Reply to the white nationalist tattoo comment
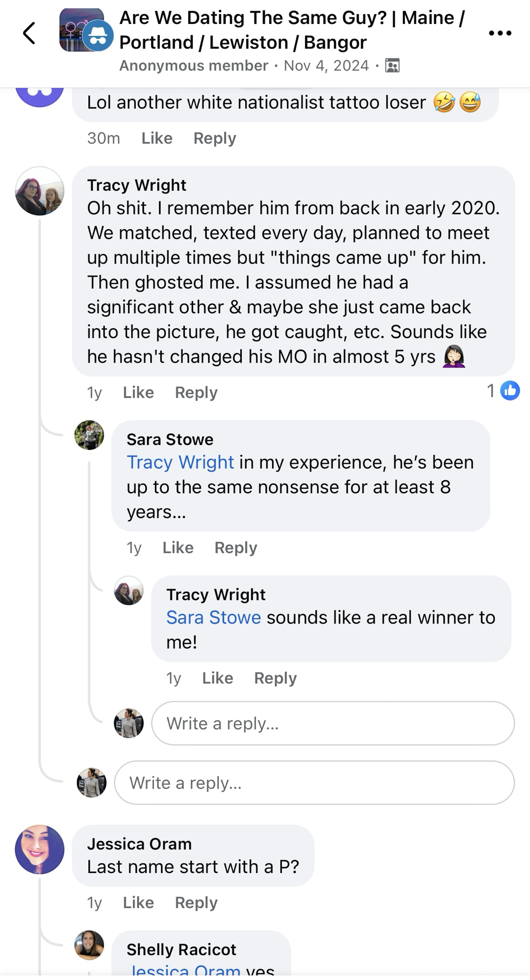Screen dimensions: 530x980 [215, 139]
